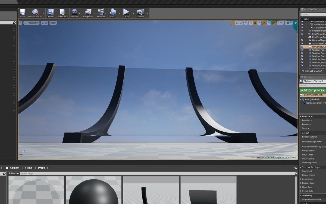
Task: Click the surface snapping icon in the viewport
Action: (250, 23)
